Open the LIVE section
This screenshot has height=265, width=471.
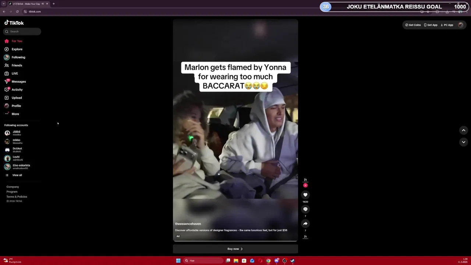[11, 73]
